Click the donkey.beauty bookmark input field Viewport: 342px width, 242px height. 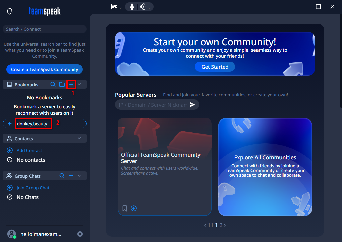[45, 124]
